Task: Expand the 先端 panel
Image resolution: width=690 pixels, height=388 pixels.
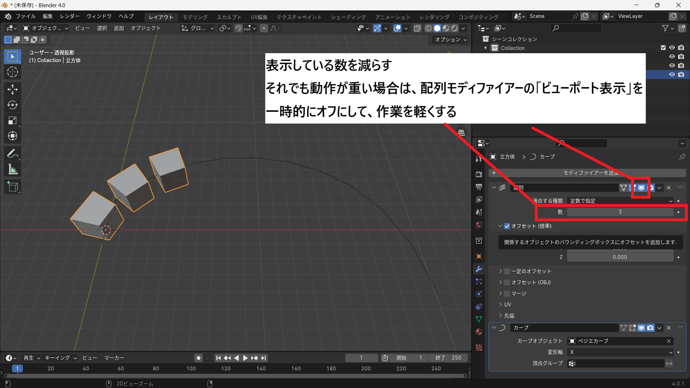Action: [x=509, y=316]
